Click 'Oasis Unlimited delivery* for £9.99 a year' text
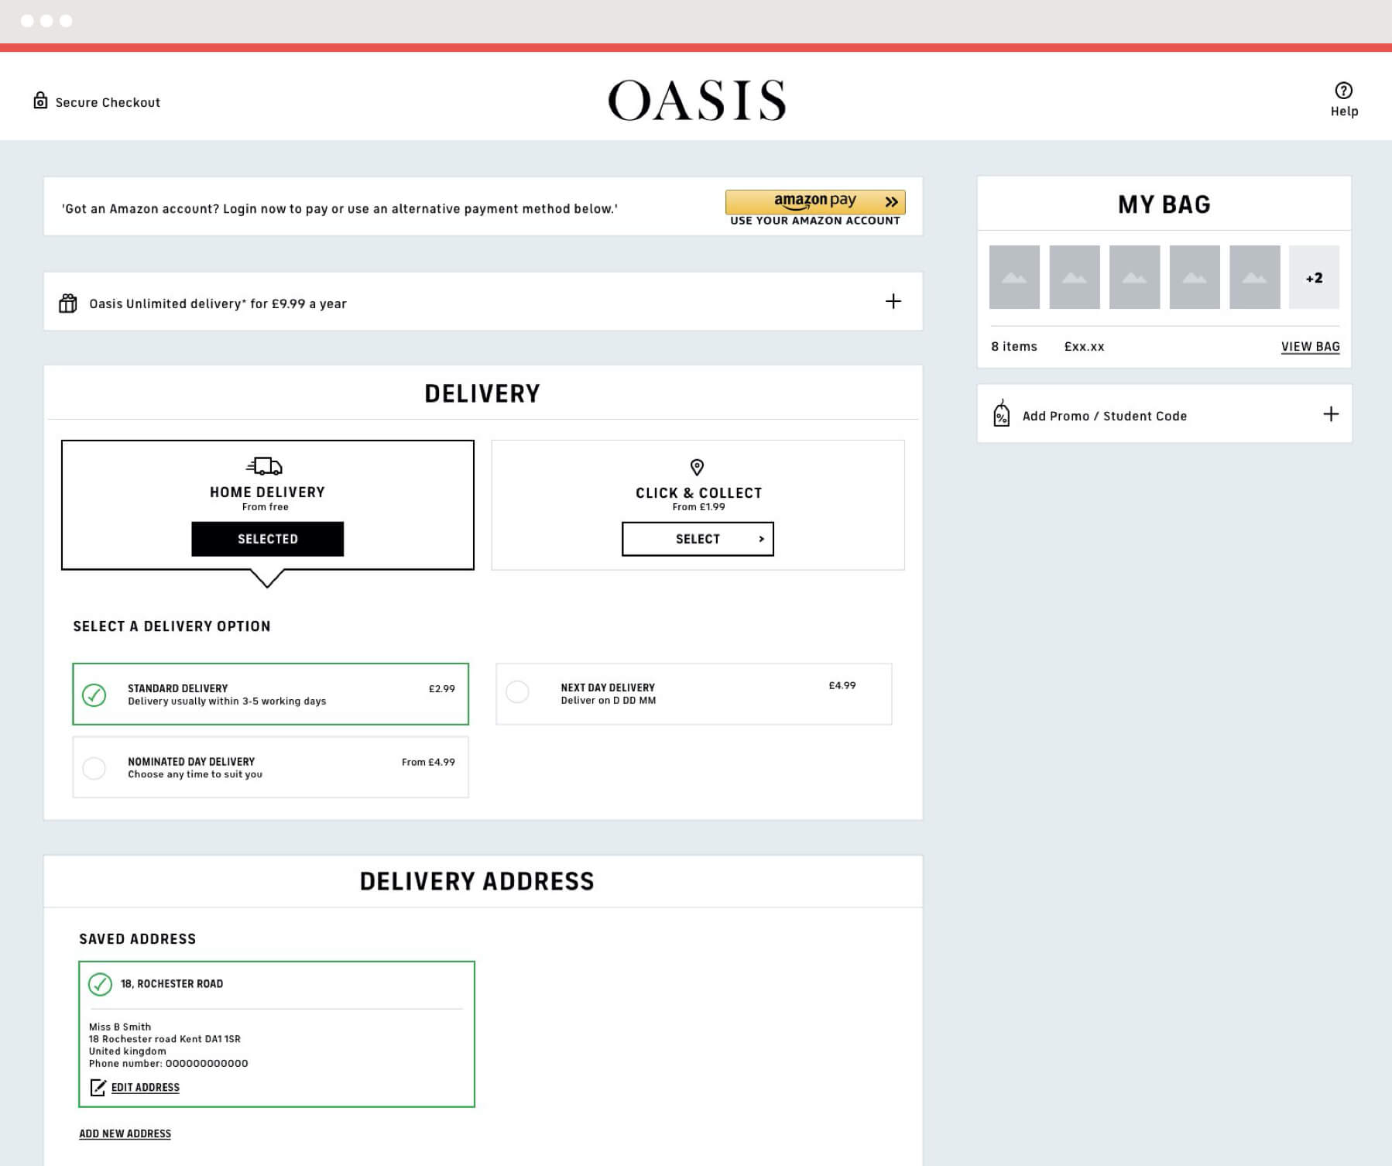 [x=218, y=304]
